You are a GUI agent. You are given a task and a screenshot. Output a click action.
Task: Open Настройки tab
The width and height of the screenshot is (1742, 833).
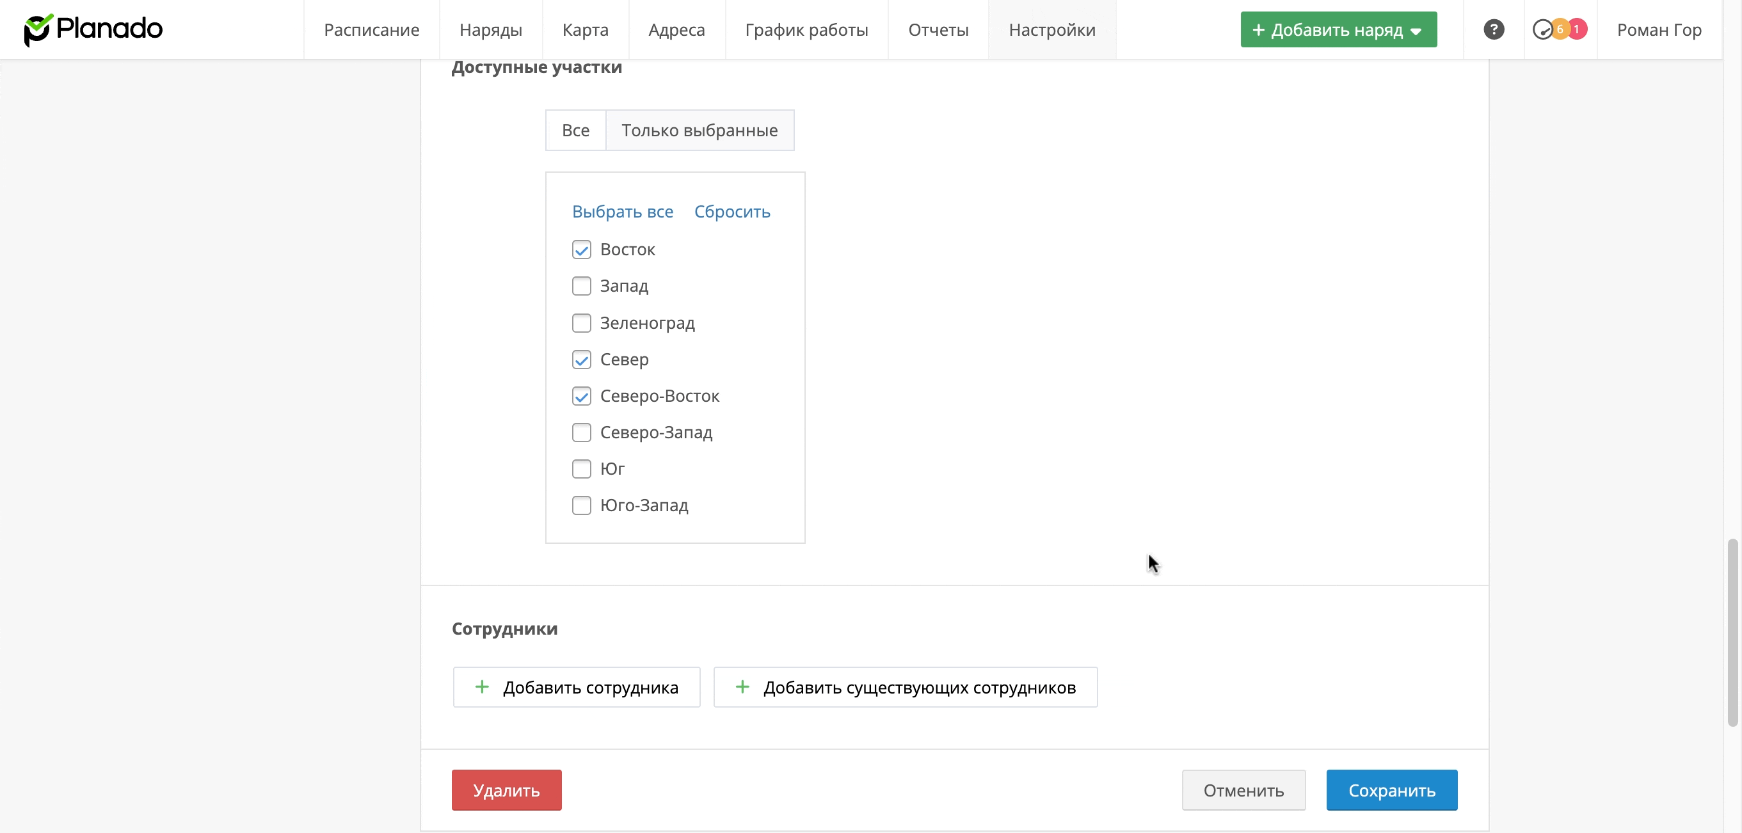tap(1051, 29)
